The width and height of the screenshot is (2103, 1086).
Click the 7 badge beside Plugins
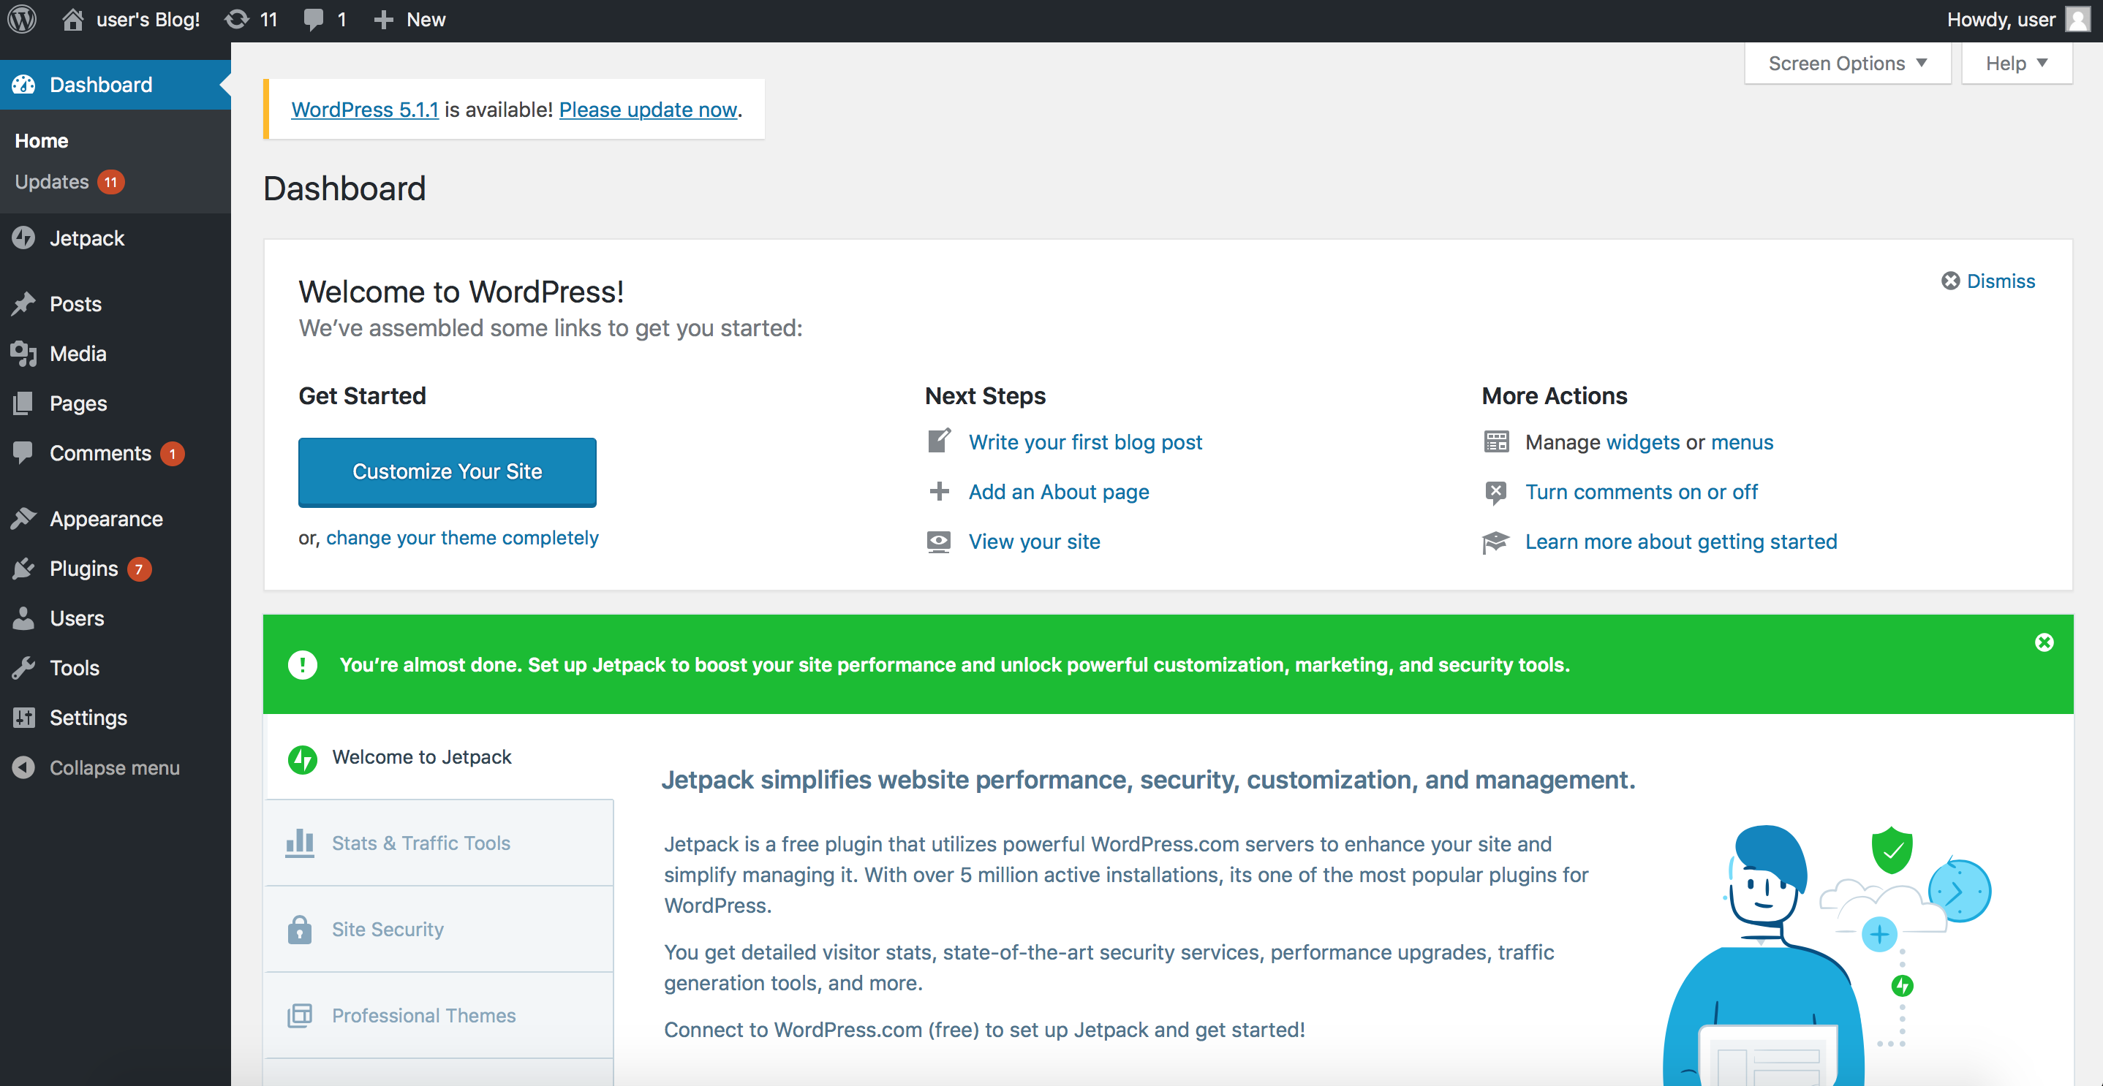pos(139,569)
